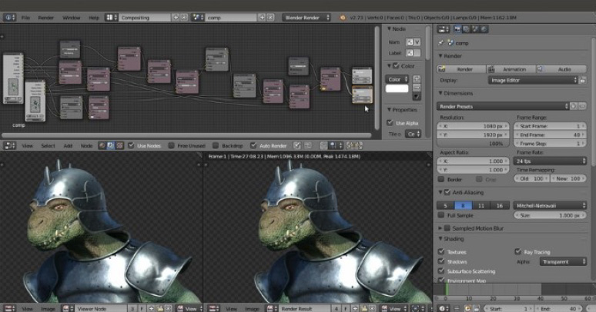Toggle the Free Unused checkbox
Screen dimensions: 596x312
click(172, 145)
